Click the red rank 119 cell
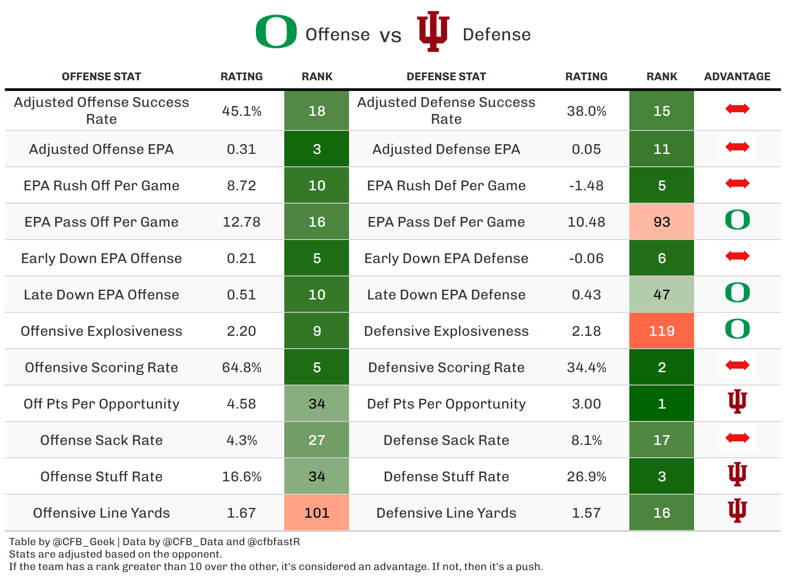This screenshot has height=582, width=785. (x=661, y=331)
